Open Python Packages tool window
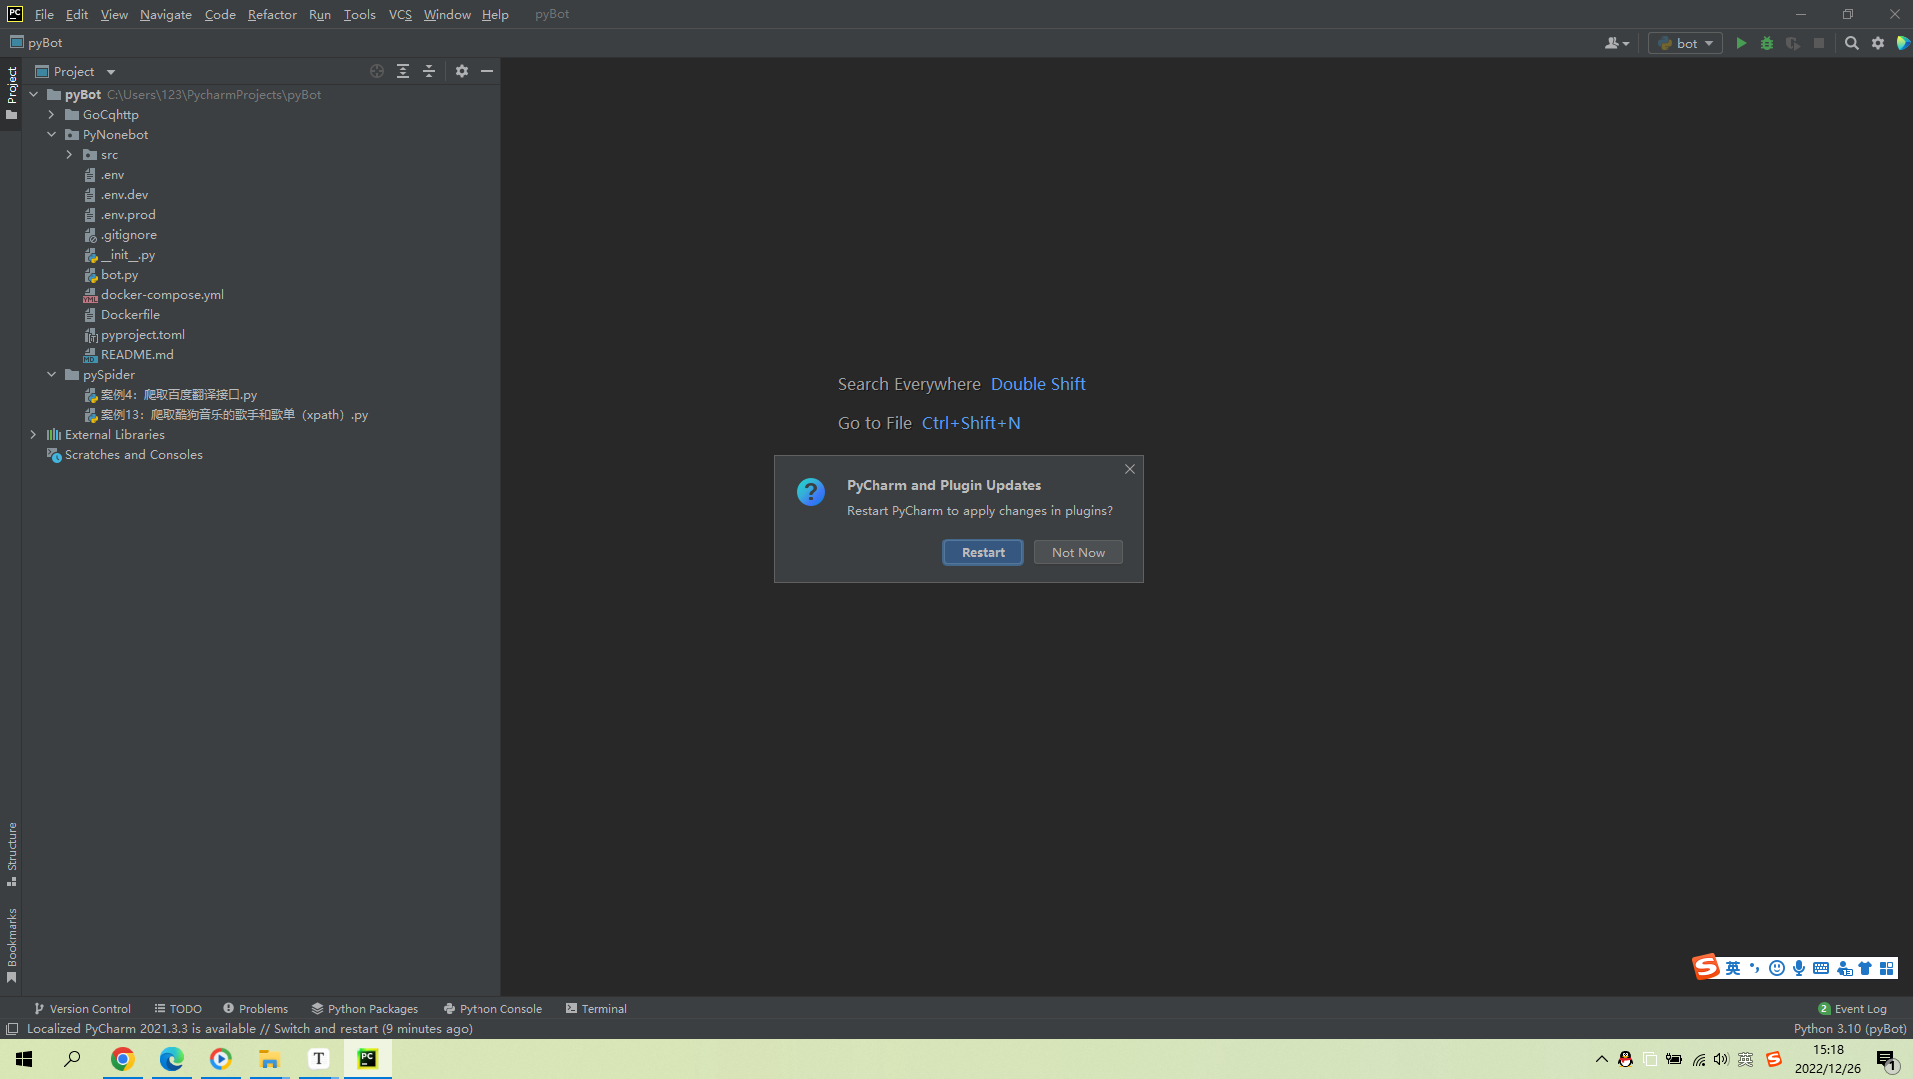 tap(364, 1009)
